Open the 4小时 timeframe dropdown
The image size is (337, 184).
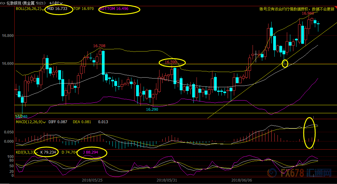click(56, 3)
